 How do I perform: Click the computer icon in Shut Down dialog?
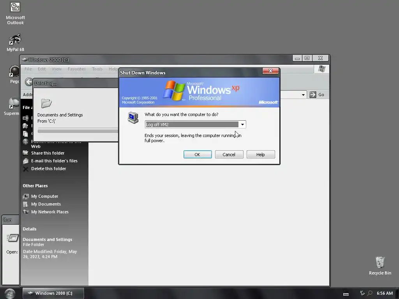pyautogui.click(x=133, y=118)
